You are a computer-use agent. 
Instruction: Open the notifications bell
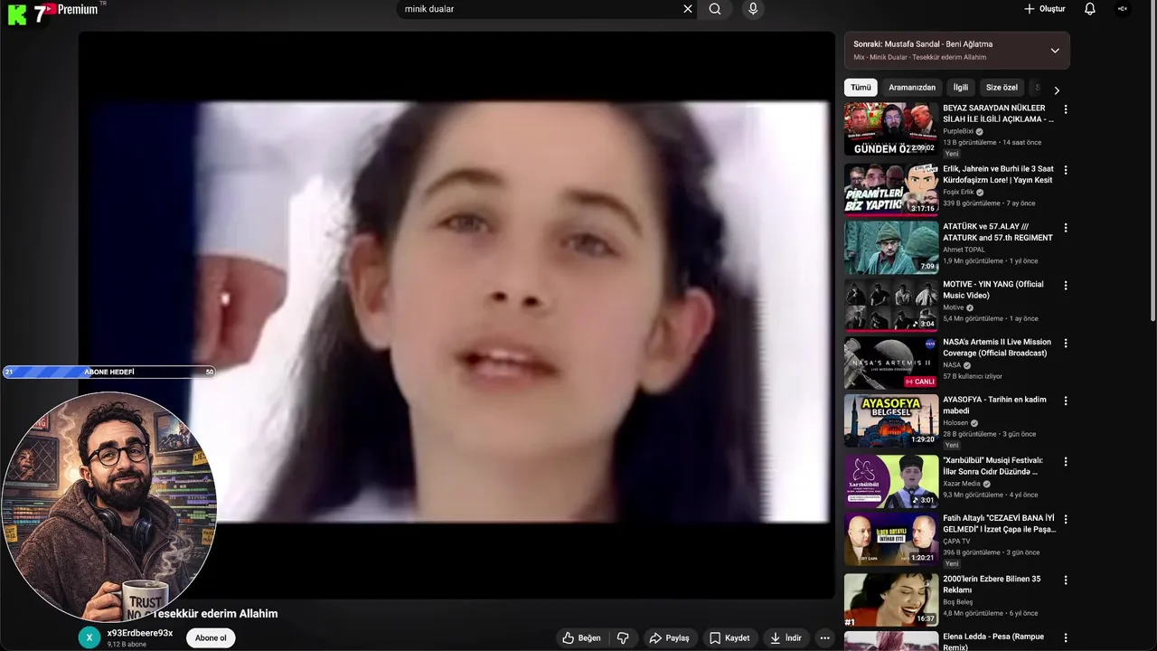point(1090,9)
